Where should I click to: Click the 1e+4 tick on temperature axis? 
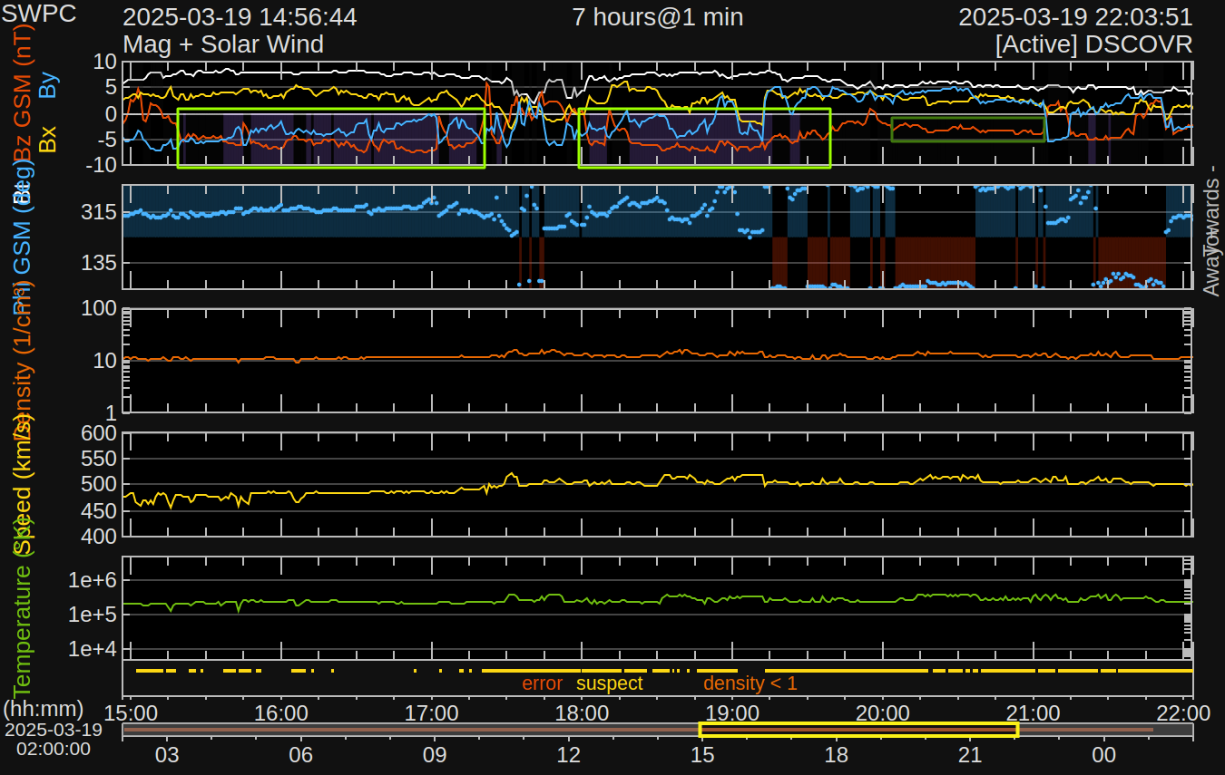93,649
